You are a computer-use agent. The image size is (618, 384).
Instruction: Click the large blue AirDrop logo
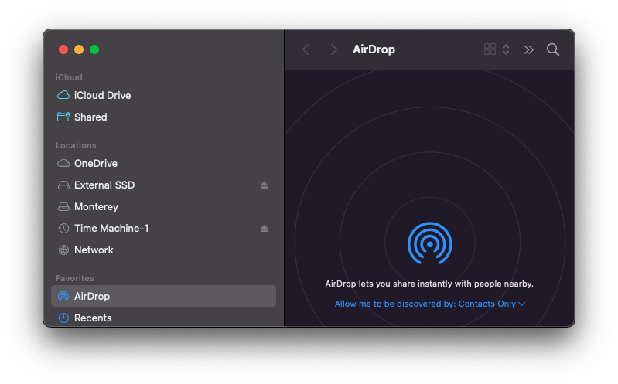(x=430, y=243)
